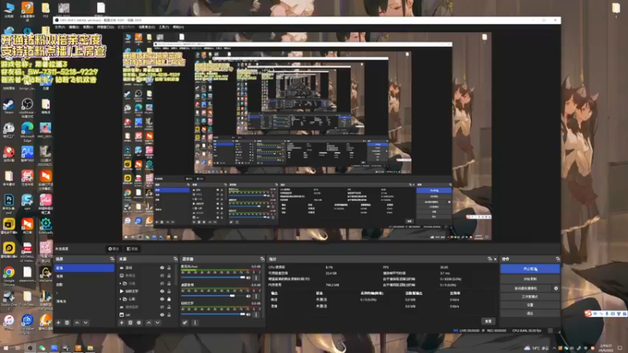Select the highlighted scene in Scenes list

pyautogui.click(x=84, y=268)
